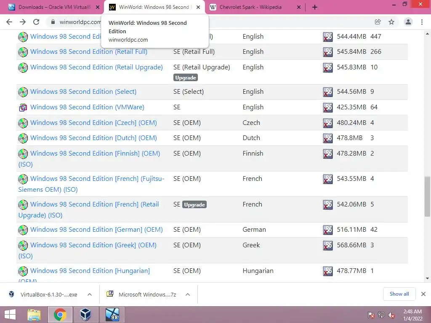Open the Windows 98 VM taskbar icon

[112, 315]
